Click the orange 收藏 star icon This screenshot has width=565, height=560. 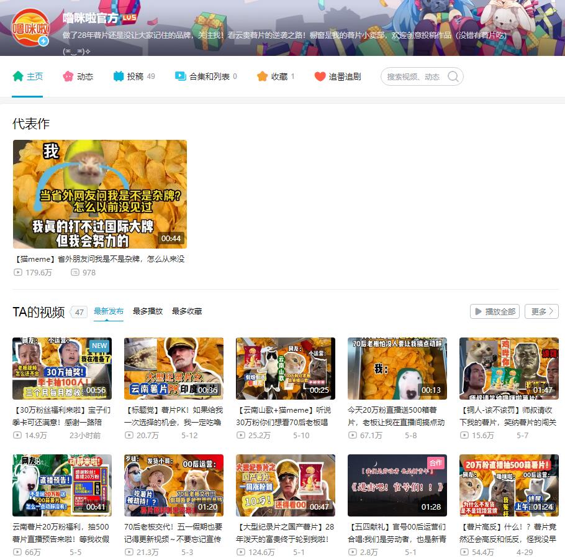[262, 76]
